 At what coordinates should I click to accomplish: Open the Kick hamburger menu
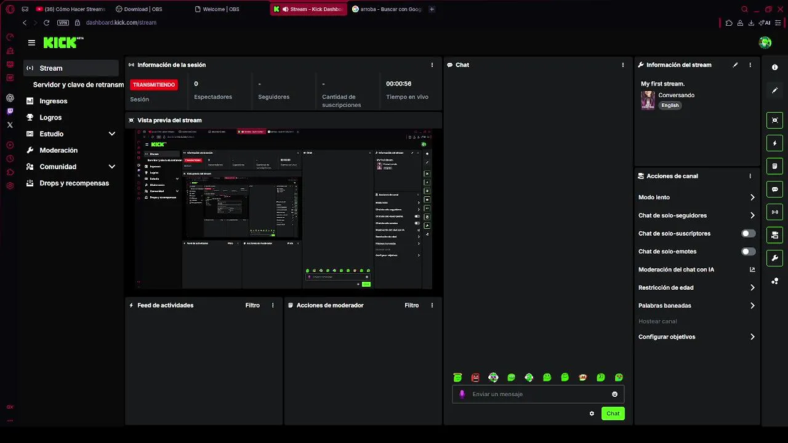(x=31, y=42)
